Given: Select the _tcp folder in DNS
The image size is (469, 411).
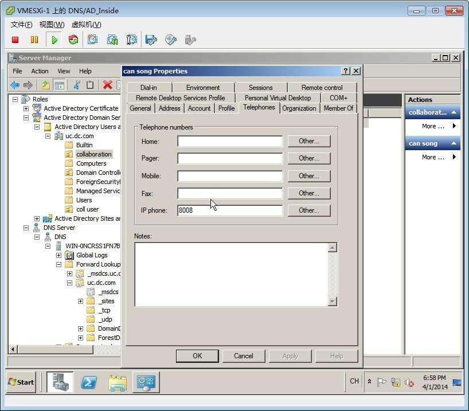Looking at the screenshot, I should point(104,311).
